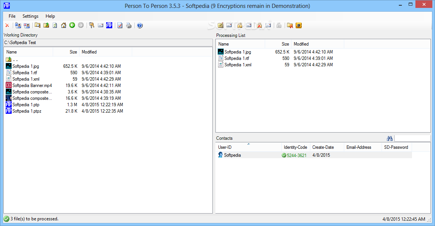Click the contacts search input field
435x226 pixels.
point(412,138)
